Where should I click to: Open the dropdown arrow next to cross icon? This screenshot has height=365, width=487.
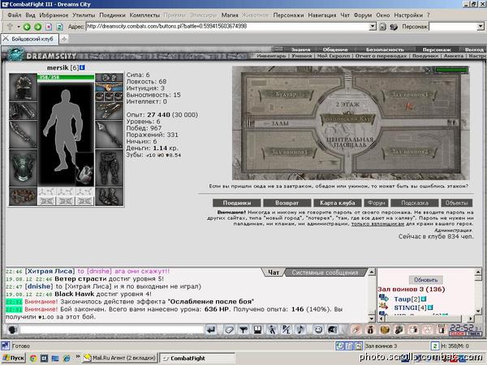[19, 27]
